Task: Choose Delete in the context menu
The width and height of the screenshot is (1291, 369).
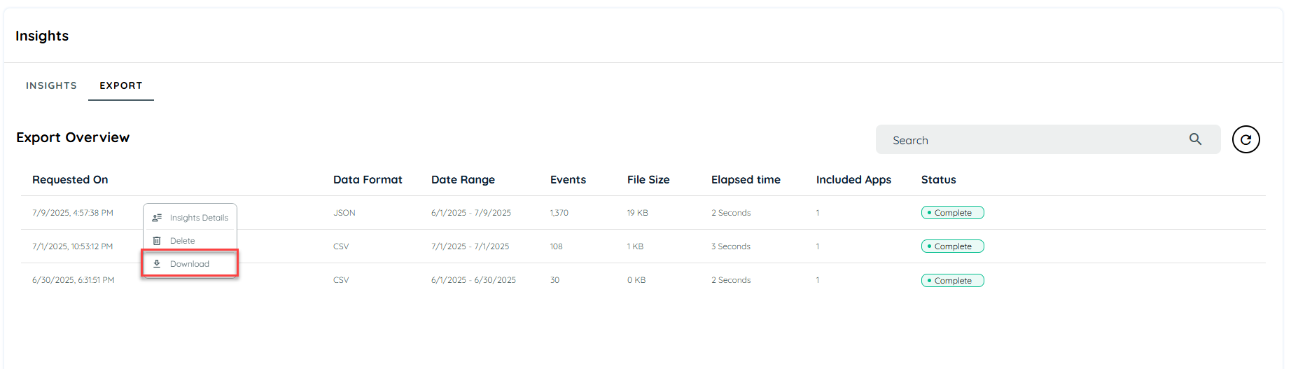Action: coord(190,241)
